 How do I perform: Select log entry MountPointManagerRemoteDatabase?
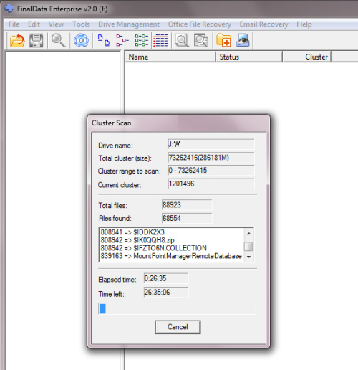point(171,256)
